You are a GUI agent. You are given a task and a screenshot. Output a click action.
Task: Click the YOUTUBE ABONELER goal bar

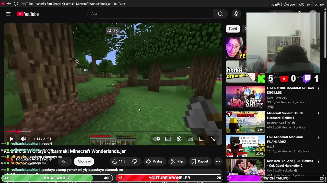coord(169,178)
